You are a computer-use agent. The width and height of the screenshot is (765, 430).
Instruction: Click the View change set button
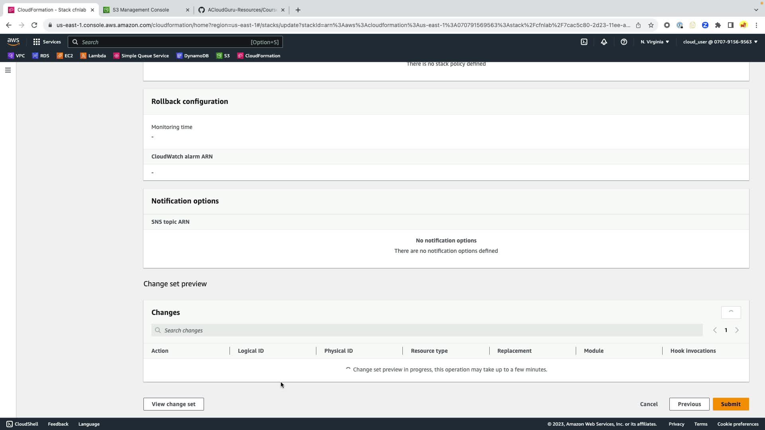click(173, 404)
